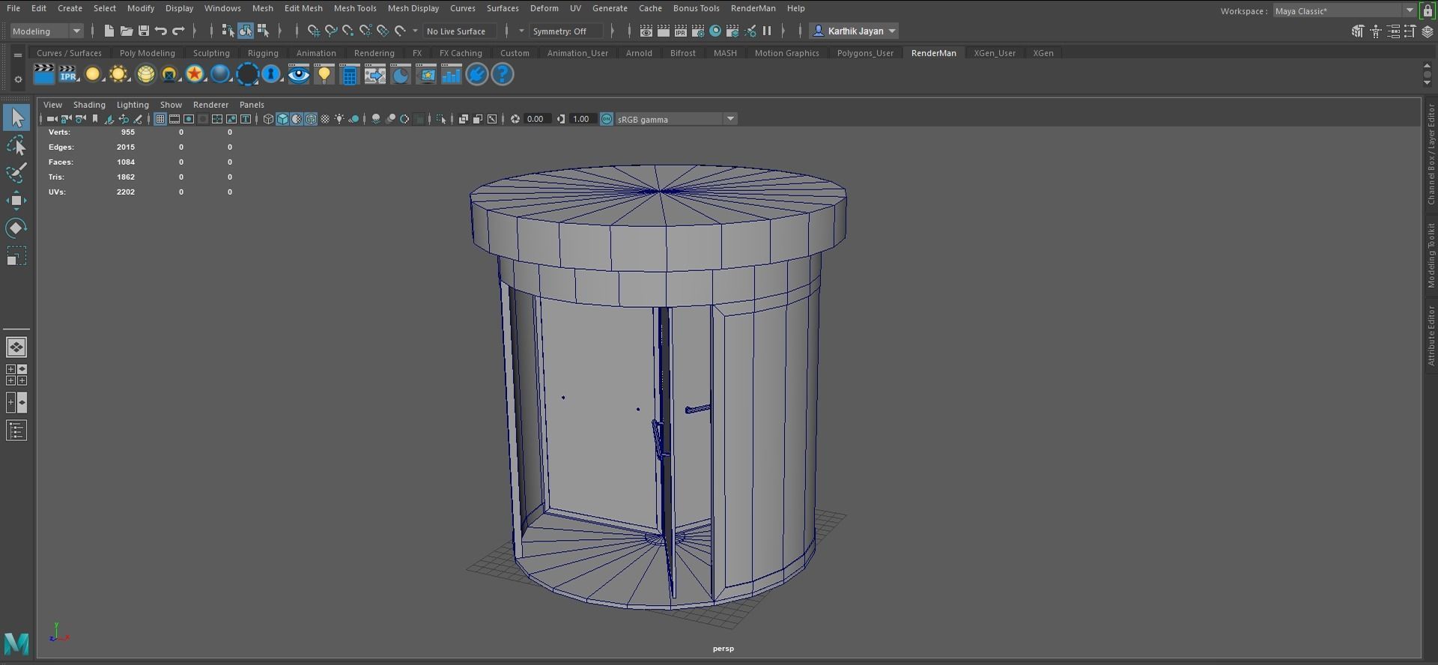This screenshot has height=665, width=1438.
Task: Click the bar chart statistics shelf icon
Action: point(452,74)
